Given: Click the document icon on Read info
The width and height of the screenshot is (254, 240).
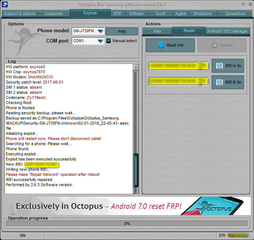Looking at the screenshot, I should coord(161,45).
